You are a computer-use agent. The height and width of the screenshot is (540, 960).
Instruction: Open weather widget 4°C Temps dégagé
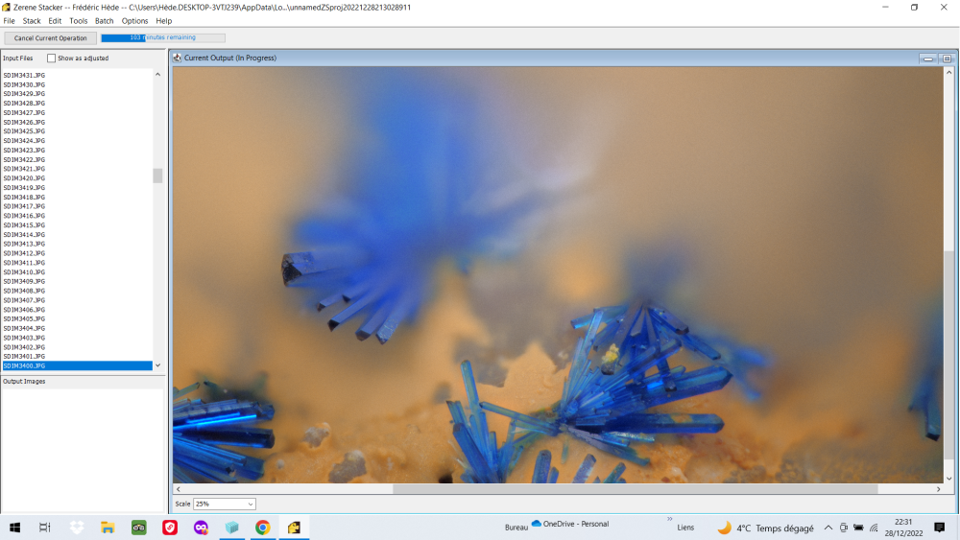pyautogui.click(x=766, y=528)
